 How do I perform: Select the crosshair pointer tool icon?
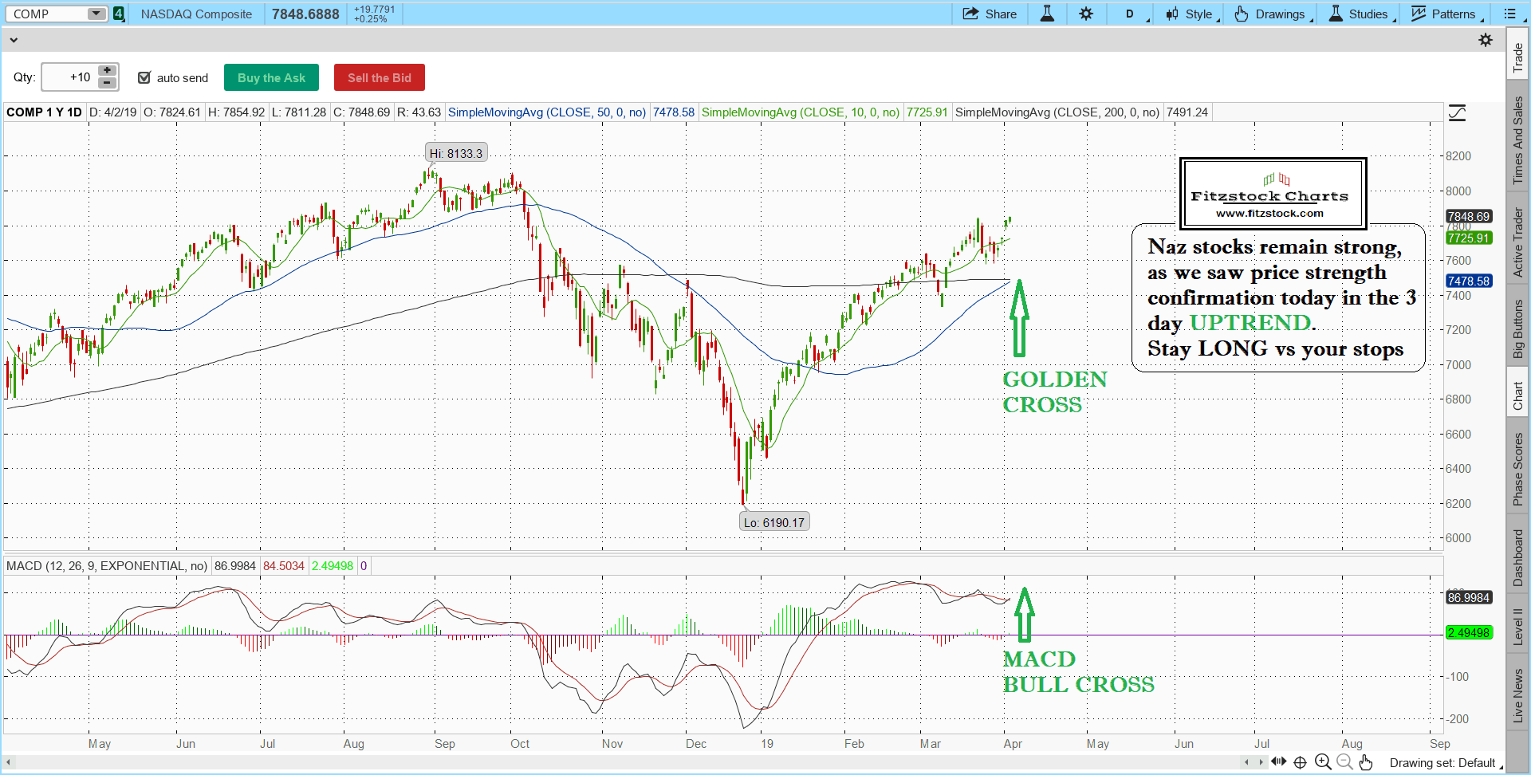(x=1301, y=762)
